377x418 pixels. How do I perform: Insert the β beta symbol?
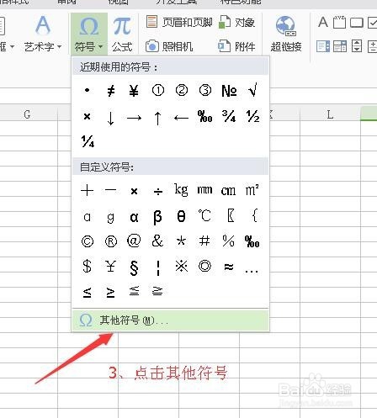click(157, 217)
